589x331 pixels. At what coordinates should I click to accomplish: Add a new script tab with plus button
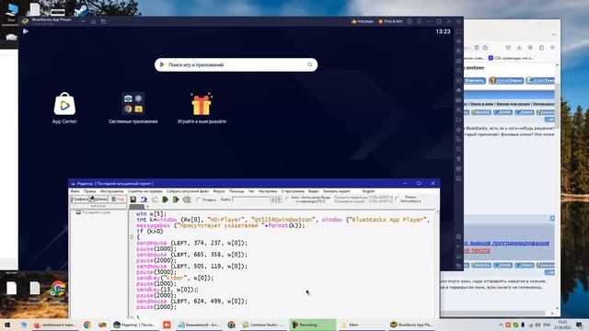(147, 206)
